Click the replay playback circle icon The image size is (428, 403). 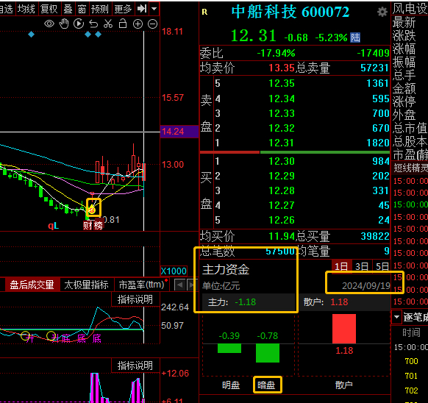click(79, 24)
